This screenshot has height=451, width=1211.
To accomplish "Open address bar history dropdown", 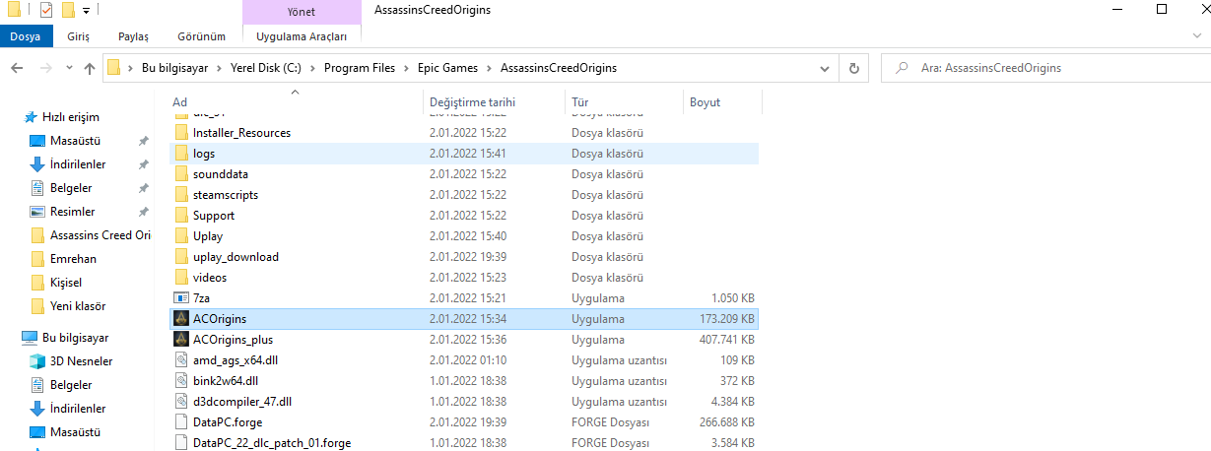I will point(826,69).
